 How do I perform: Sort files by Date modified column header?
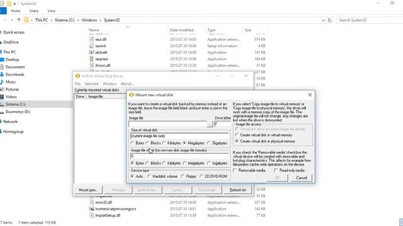pyautogui.click(x=181, y=30)
